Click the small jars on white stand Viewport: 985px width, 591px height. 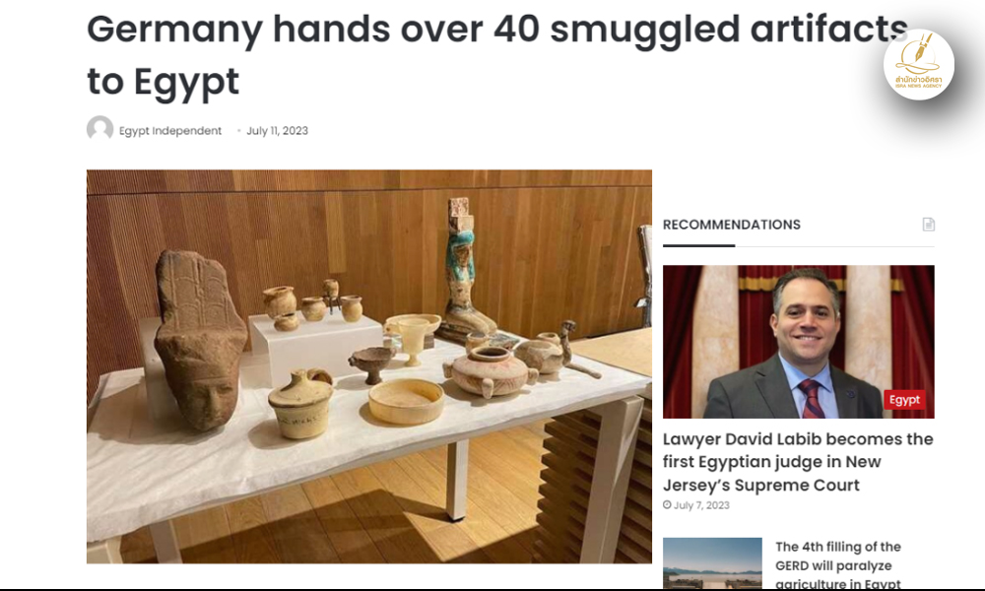tap(313, 304)
